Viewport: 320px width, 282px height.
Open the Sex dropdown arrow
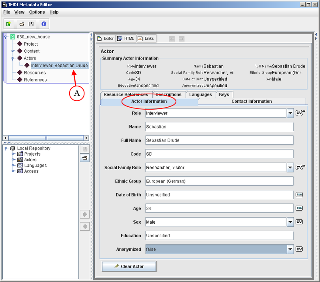[x=290, y=222]
